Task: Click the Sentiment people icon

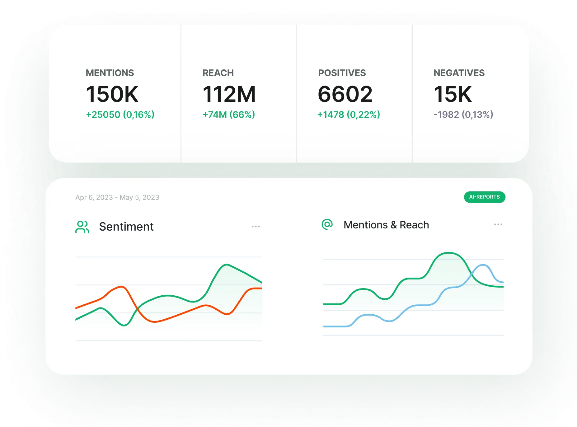Action: (82, 227)
